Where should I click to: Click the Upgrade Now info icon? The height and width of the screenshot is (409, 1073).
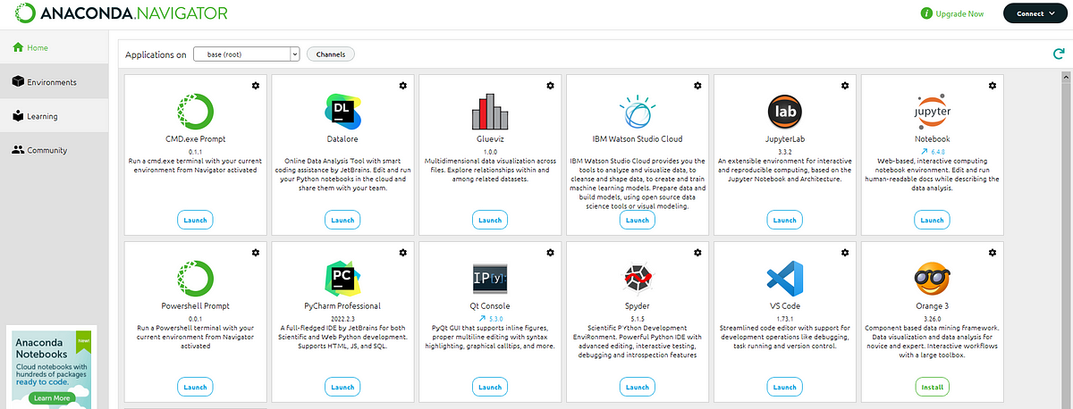[x=926, y=13]
